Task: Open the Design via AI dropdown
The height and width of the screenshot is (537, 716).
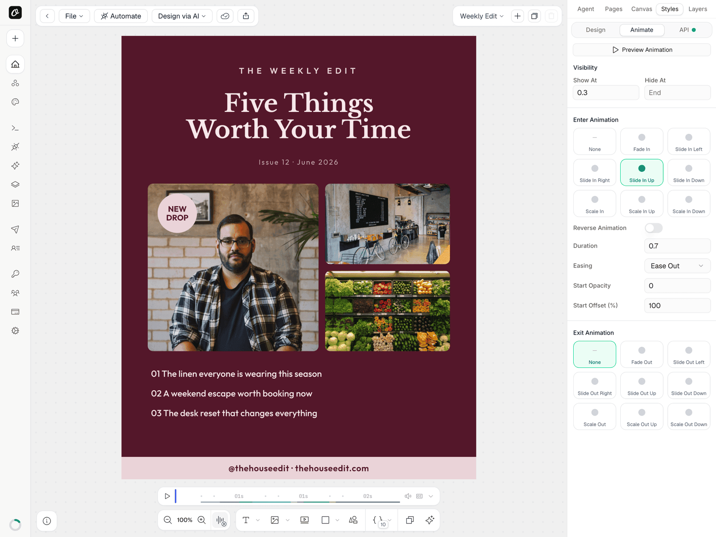Action: (x=182, y=16)
